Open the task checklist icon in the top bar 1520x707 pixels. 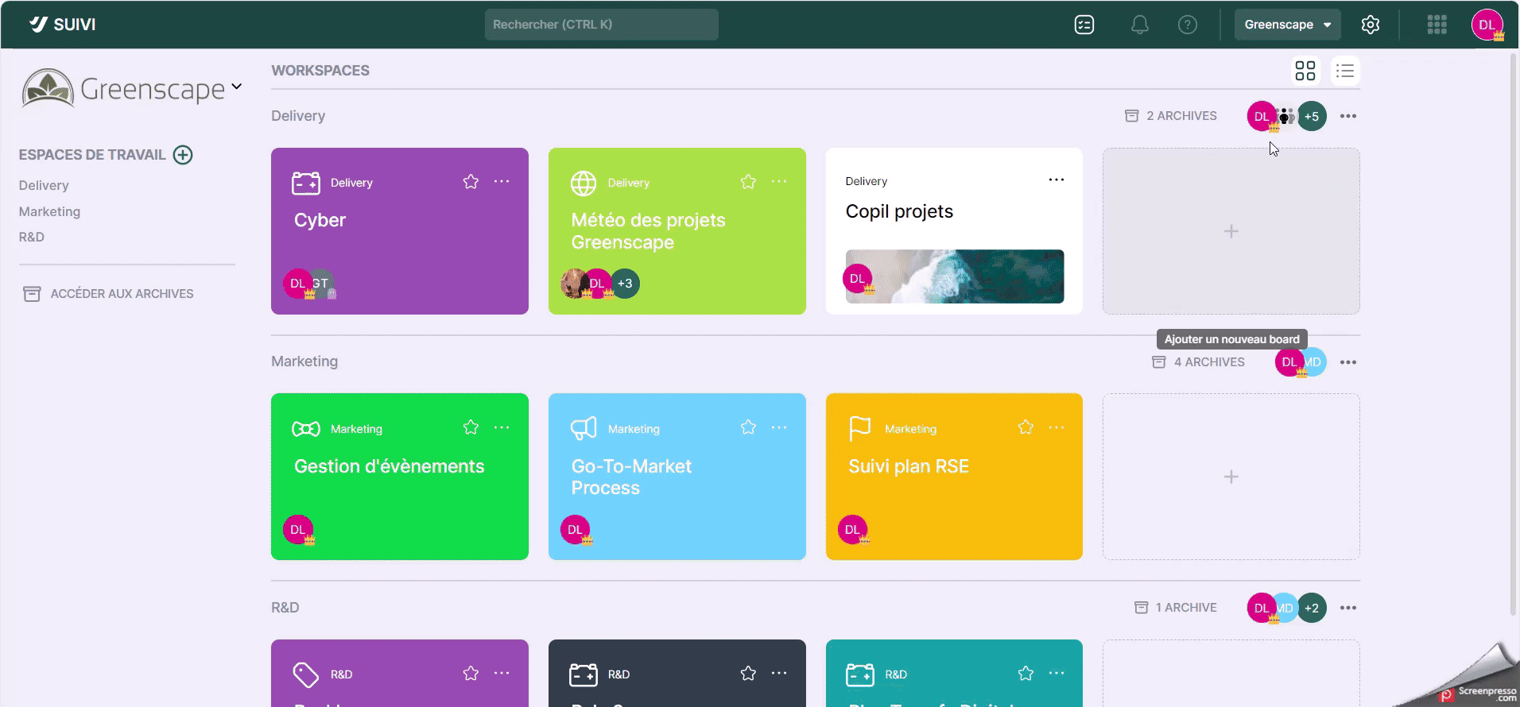tap(1084, 25)
